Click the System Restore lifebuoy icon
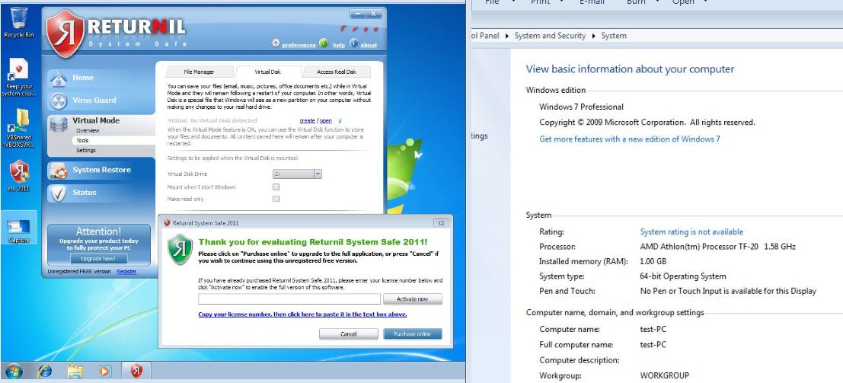The width and height of the screenshot is (843, 383). tap(58, 171)
